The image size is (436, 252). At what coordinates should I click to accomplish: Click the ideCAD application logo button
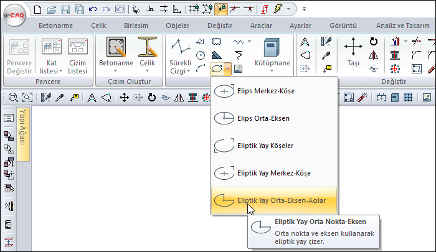click(x=14, y=15)
